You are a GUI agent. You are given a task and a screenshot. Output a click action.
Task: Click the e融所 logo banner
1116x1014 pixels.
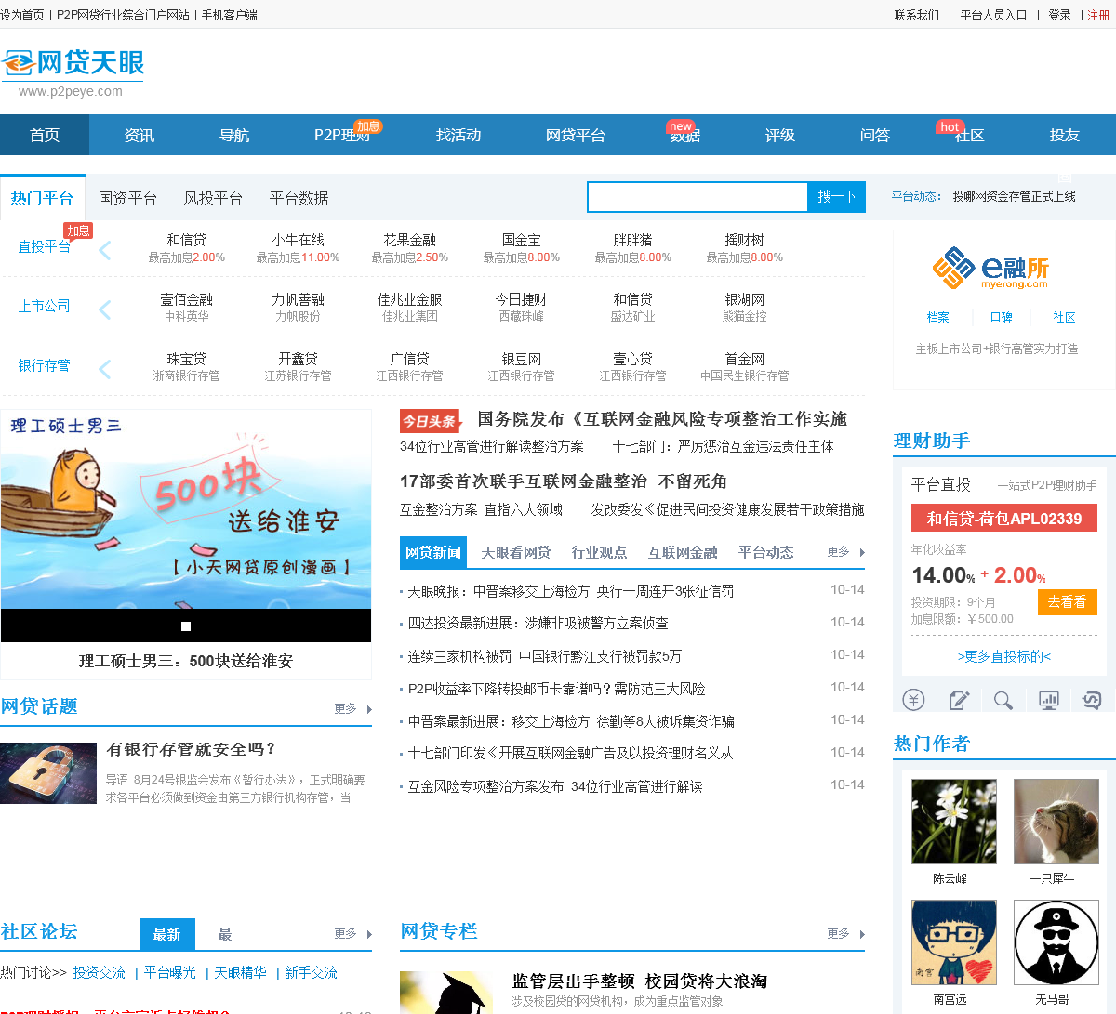(x=991, y=269)
